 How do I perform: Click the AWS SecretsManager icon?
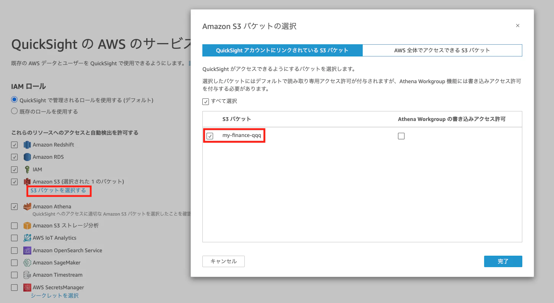(27, 287)
